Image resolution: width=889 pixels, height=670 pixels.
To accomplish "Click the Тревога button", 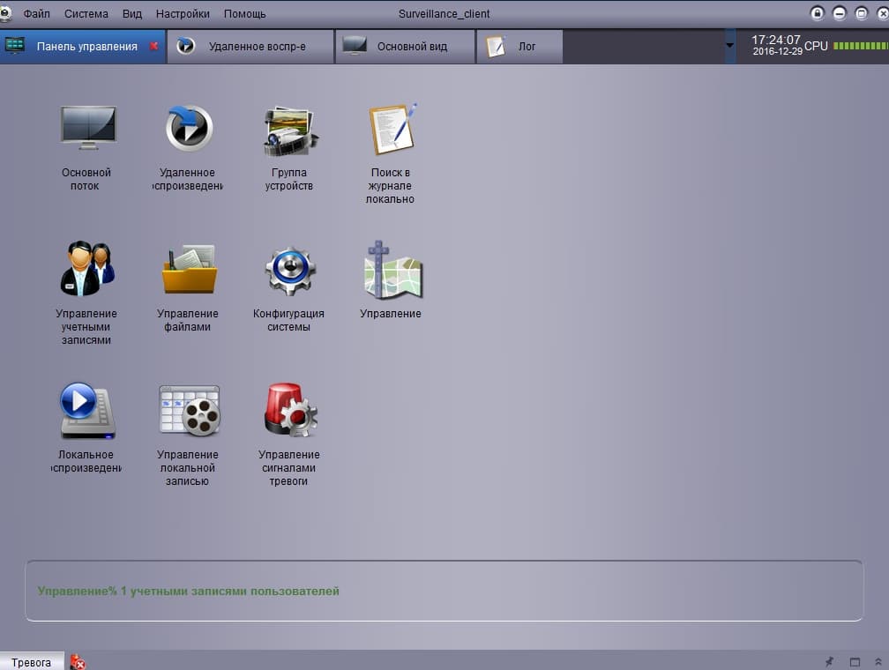I will (x=32, y=662).
